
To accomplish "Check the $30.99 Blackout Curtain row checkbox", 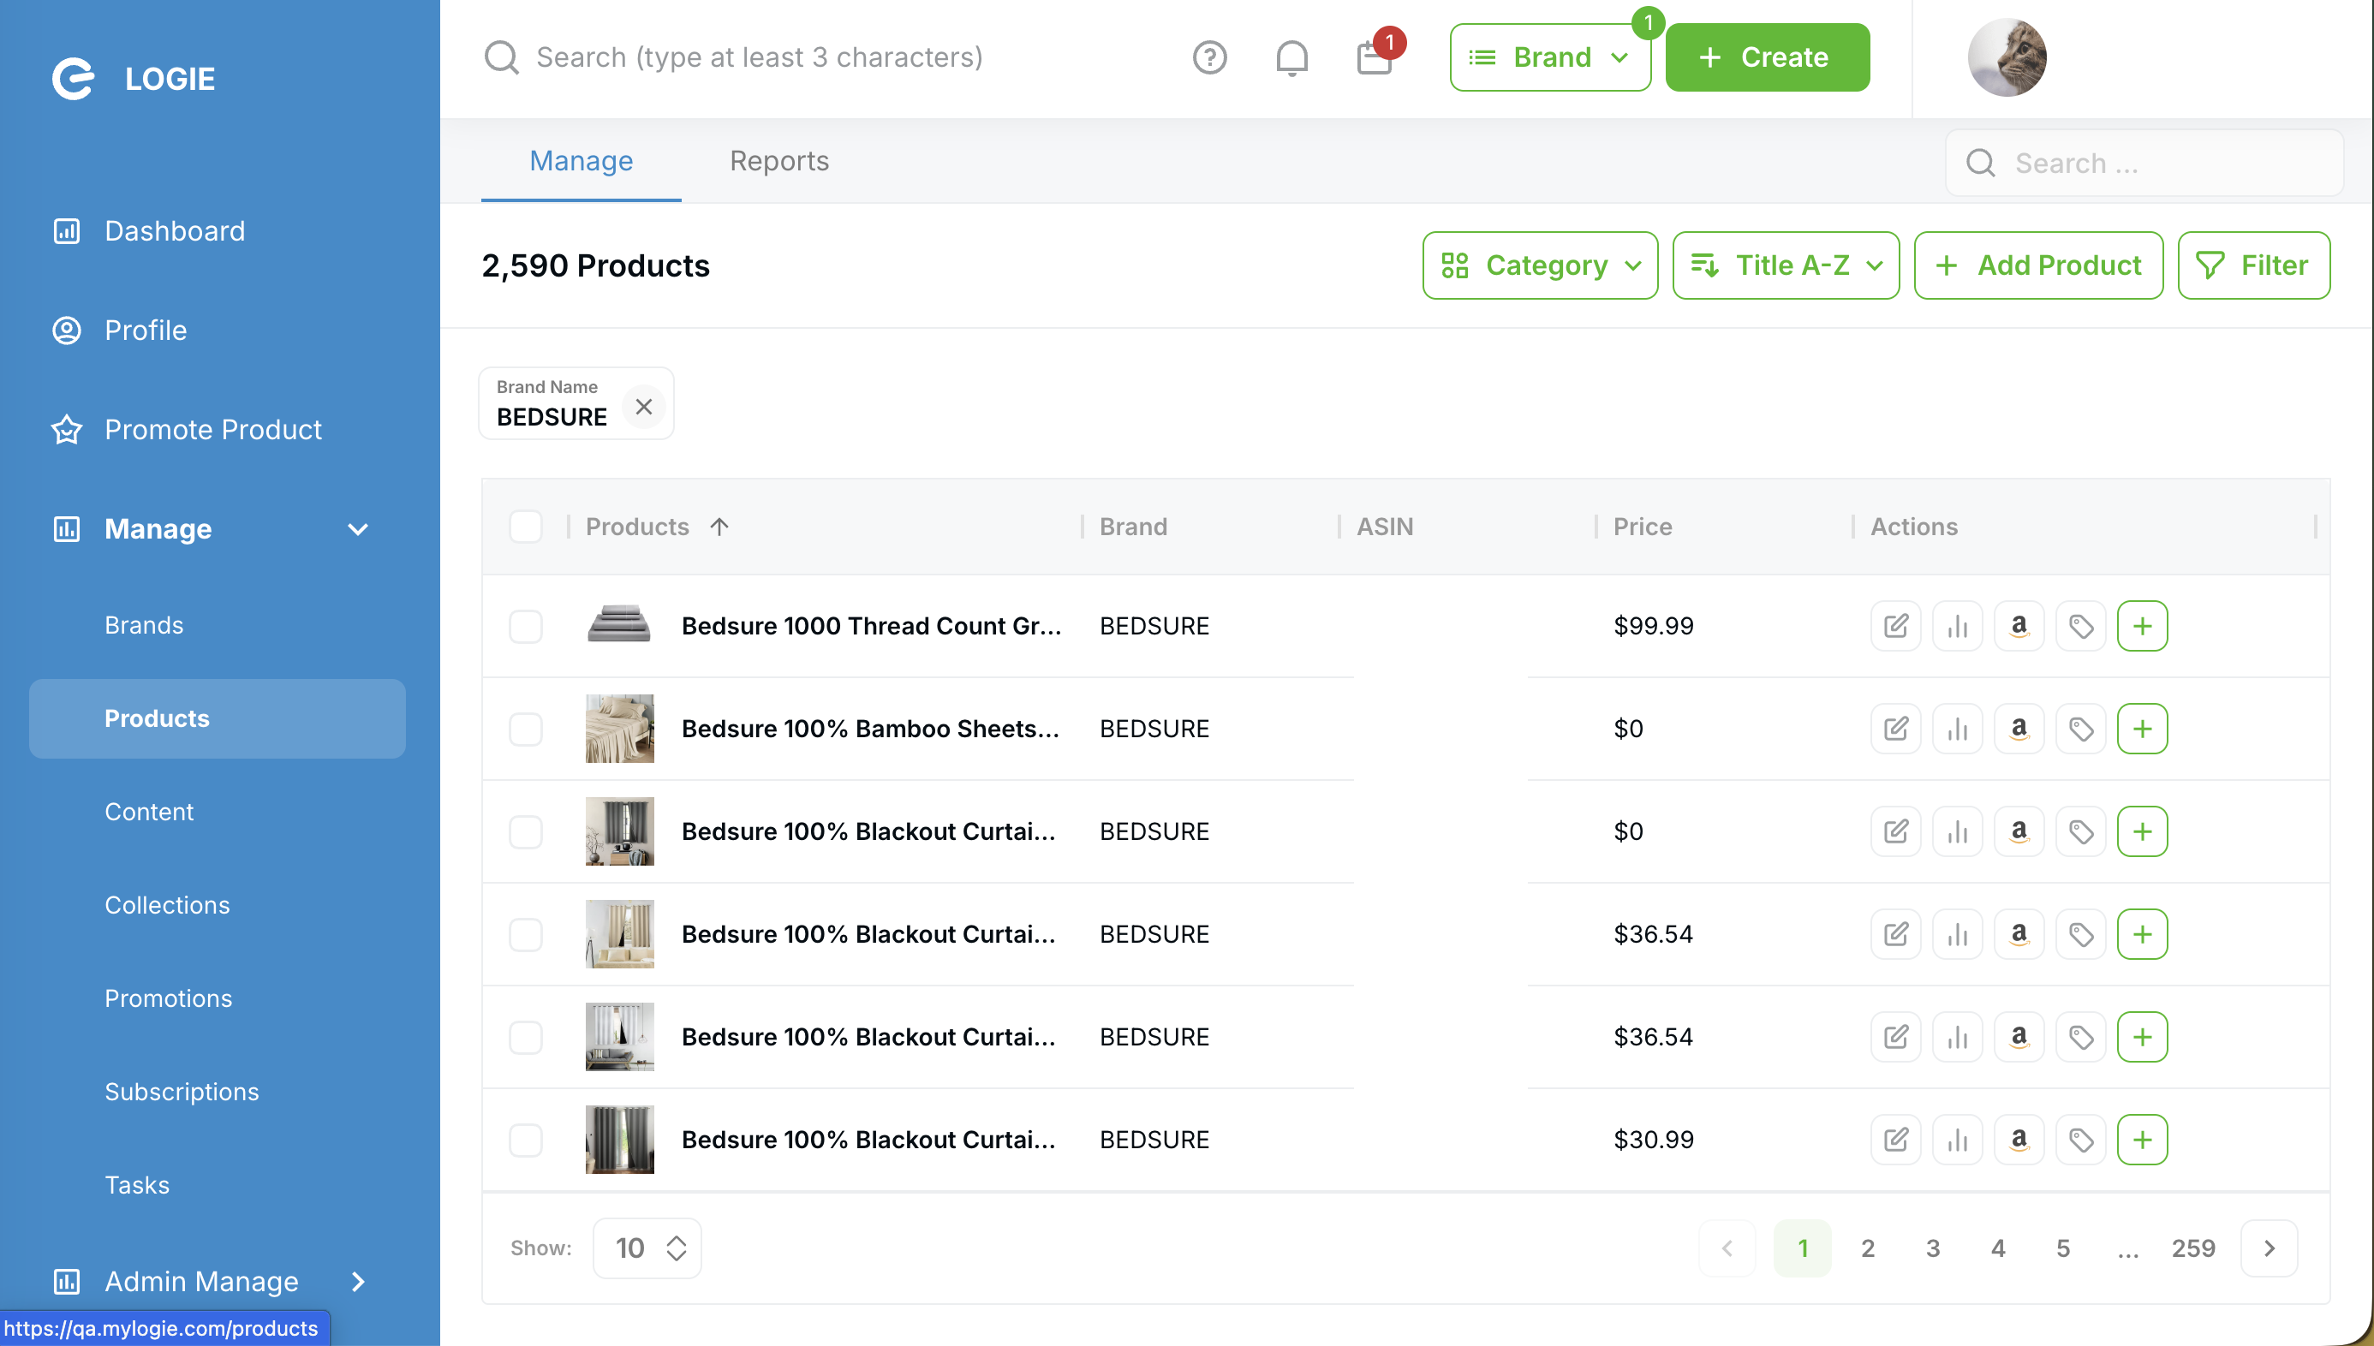I will (526, 1140).
